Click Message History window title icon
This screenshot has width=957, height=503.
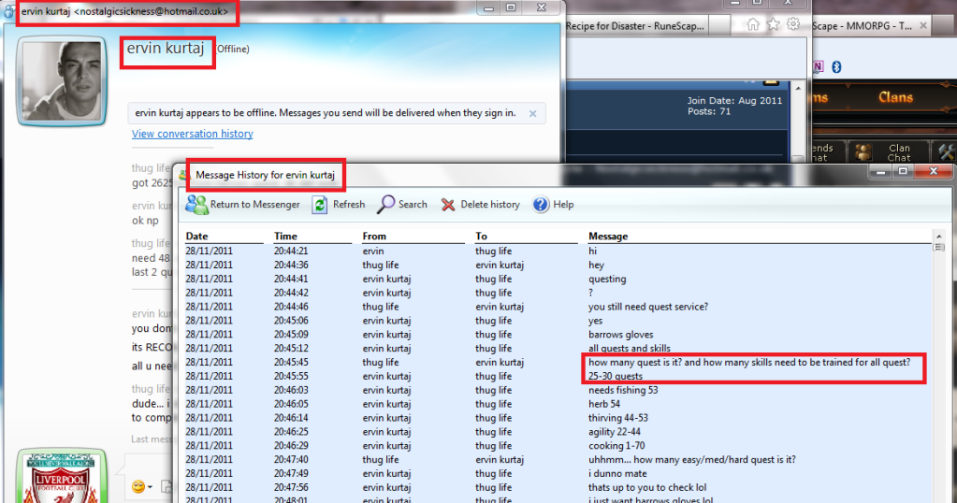pyautogui.click(x=182, y=176)
